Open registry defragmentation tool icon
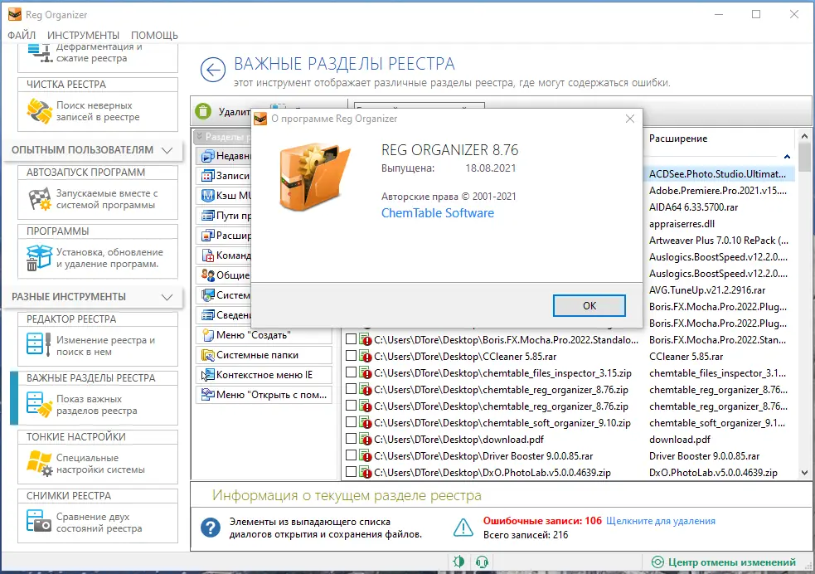This screenshot has height=574, width=815. 40,52
